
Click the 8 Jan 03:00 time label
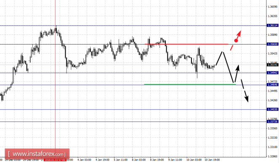(x=139, y=160)
